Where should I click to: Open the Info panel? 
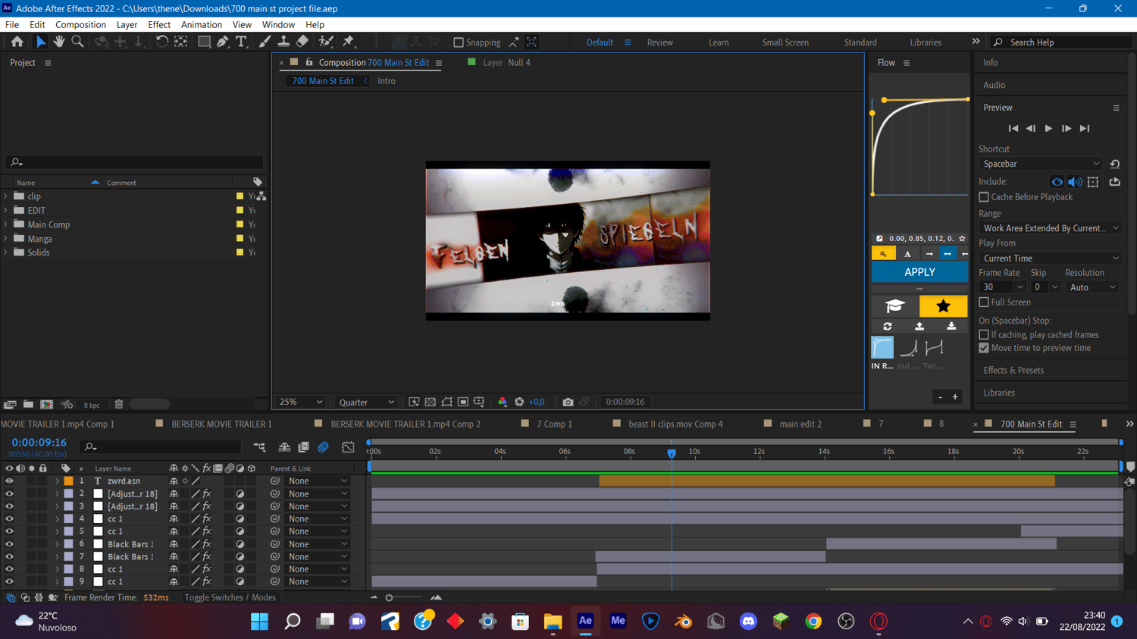(991, 63)
